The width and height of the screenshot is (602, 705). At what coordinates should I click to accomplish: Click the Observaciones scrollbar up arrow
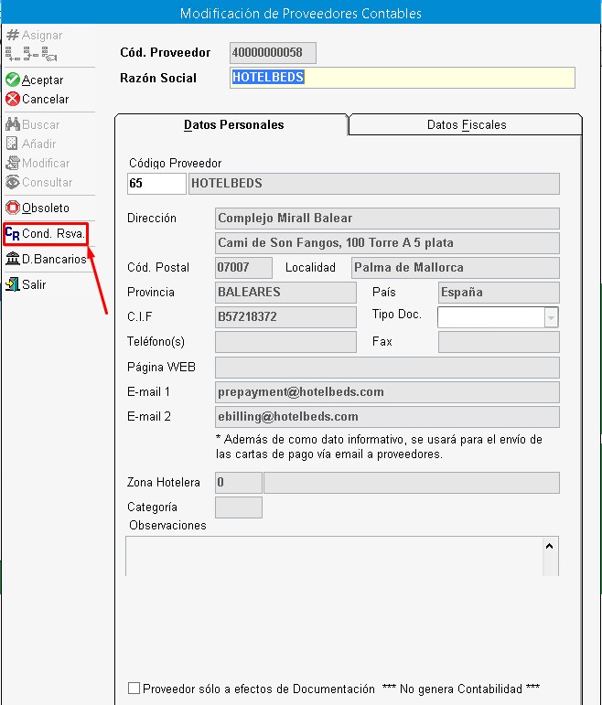point(550,546)
